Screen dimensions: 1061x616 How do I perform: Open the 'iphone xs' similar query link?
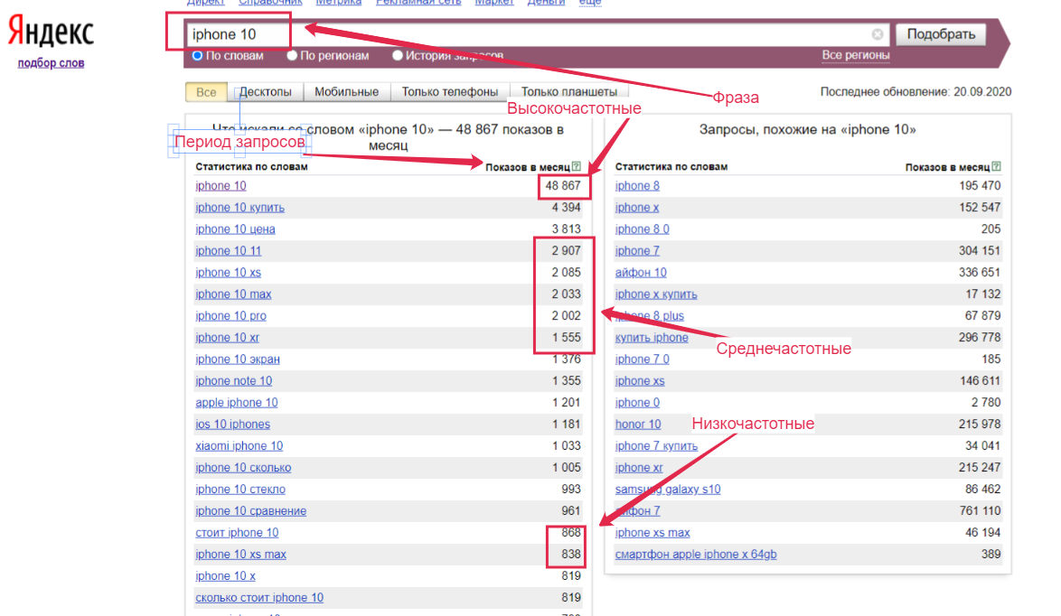(640, 380)
